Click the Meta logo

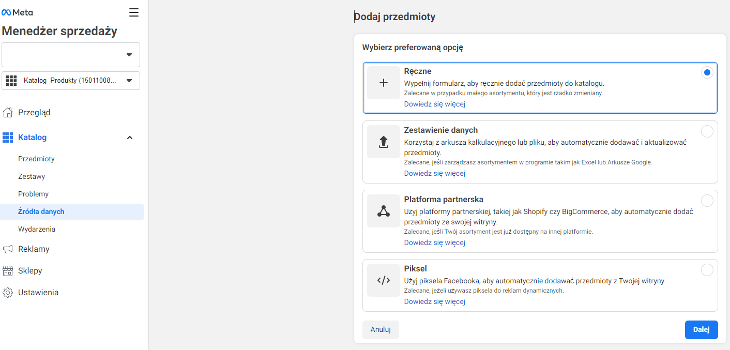pos(17,12)
